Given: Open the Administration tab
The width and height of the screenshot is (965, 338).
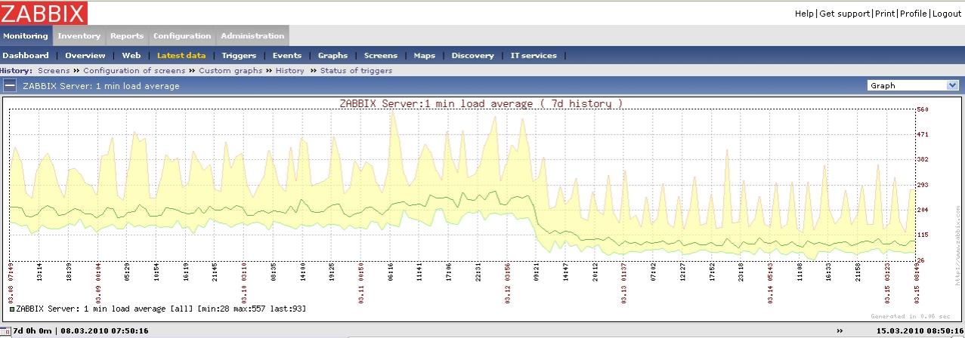Looking at the screenshot, I should click(252, 36).
